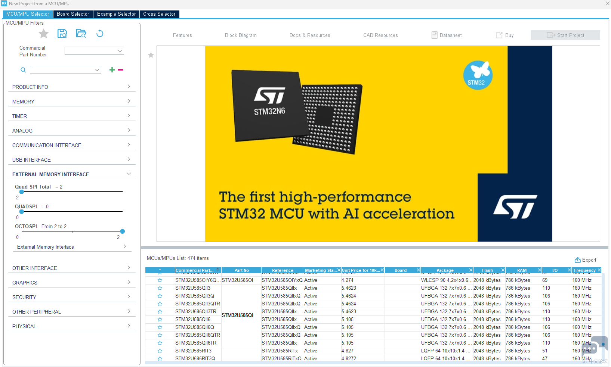Favorite the STM32U585QII3Q row star
Screen dimensions: 611x367
[160, 296]
